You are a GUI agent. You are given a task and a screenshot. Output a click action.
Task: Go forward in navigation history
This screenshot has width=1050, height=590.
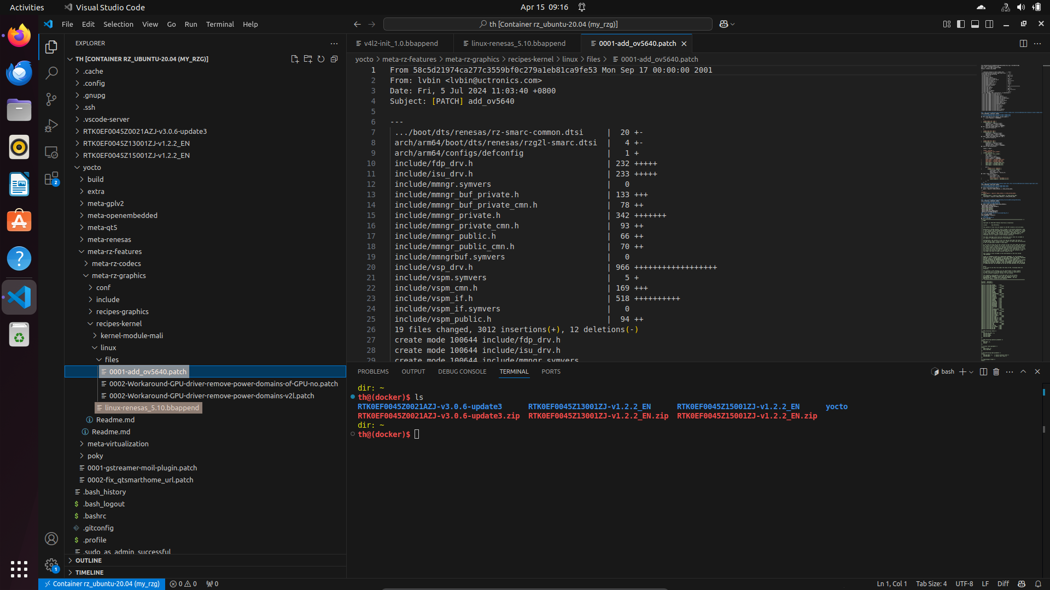coord(372,24)
